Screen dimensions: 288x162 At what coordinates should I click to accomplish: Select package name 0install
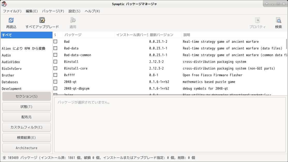click(71, 62)
